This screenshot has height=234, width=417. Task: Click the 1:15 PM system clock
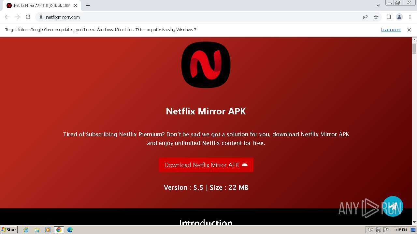pos(400,230)
